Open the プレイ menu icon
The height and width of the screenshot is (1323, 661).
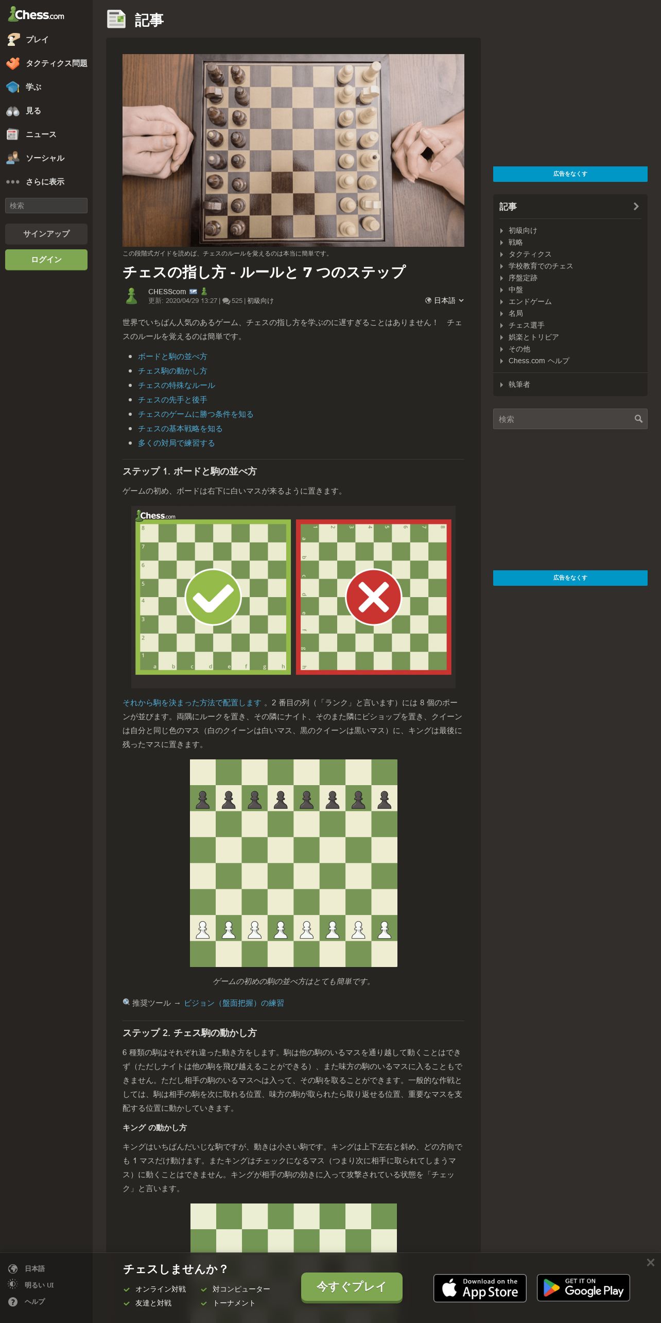tap(13, 40)
